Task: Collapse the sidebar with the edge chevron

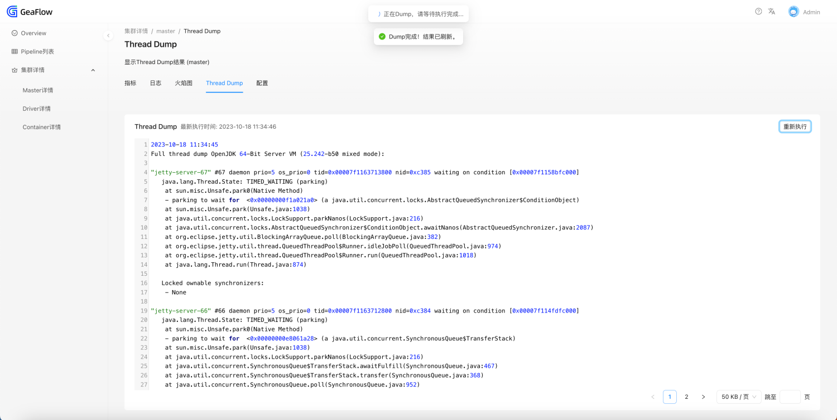Action: click(108, 35)
